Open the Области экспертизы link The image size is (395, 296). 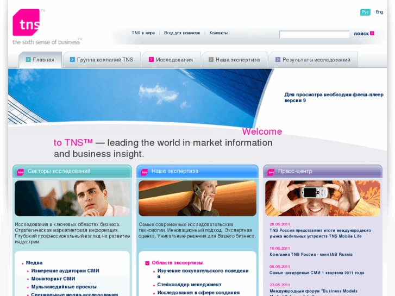click(x=177, y=263)
